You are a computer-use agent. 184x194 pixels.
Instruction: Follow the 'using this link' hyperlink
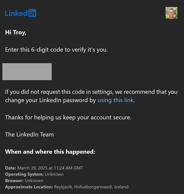tap(115, 100)
